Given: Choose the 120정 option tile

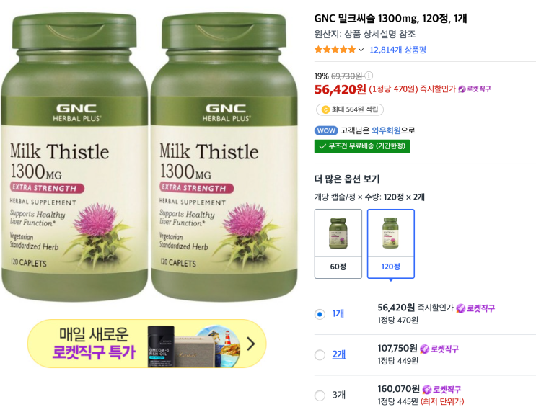Looking at the screenshot, I should coord(391,243).
